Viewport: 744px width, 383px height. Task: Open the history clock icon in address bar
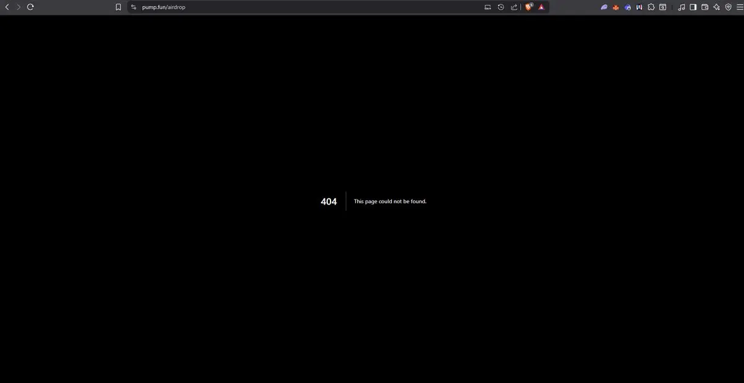(501, 7)
